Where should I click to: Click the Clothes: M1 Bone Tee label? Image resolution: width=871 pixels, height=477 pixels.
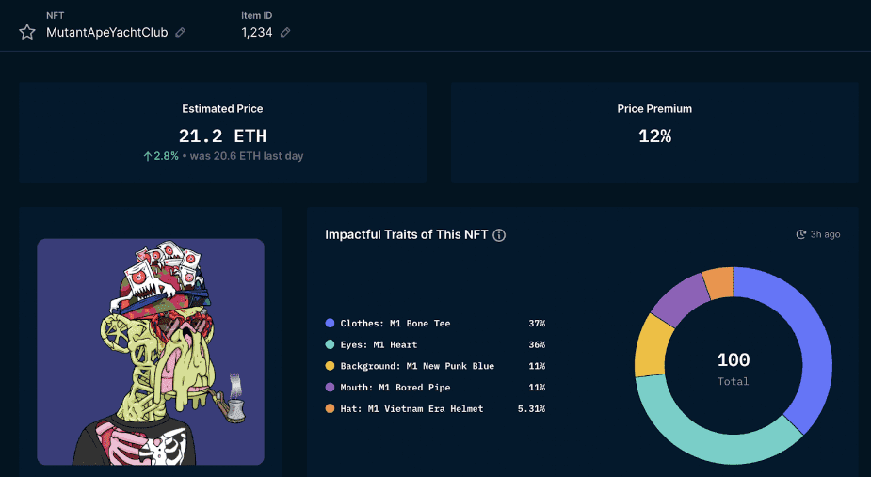pos(395,324)
